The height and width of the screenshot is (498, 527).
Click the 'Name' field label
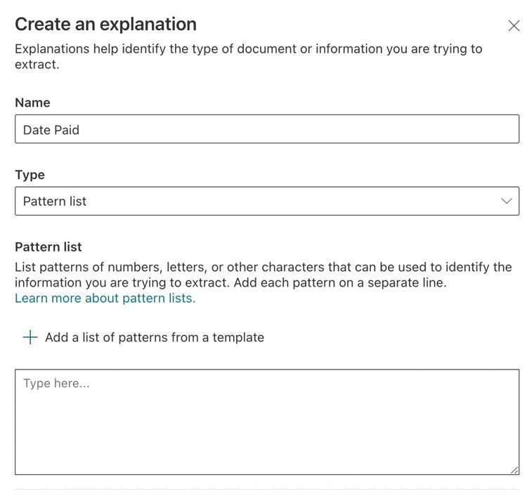pos(32,103)
